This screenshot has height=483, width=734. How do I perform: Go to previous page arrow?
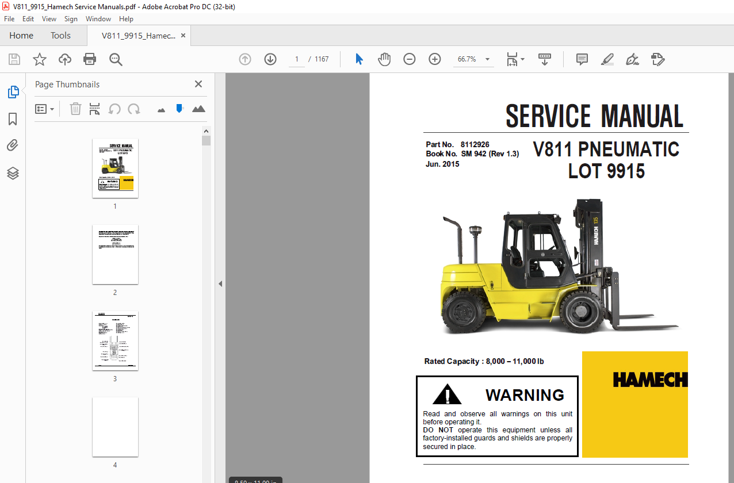click(x=245, y=59)
